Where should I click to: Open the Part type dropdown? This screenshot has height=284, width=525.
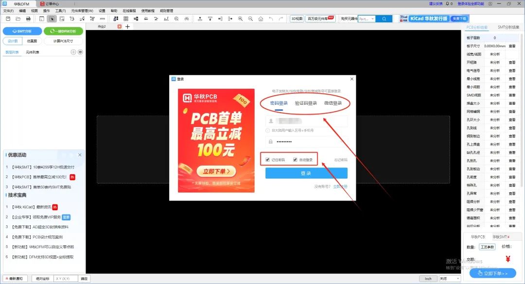click(x=367, y=19)
